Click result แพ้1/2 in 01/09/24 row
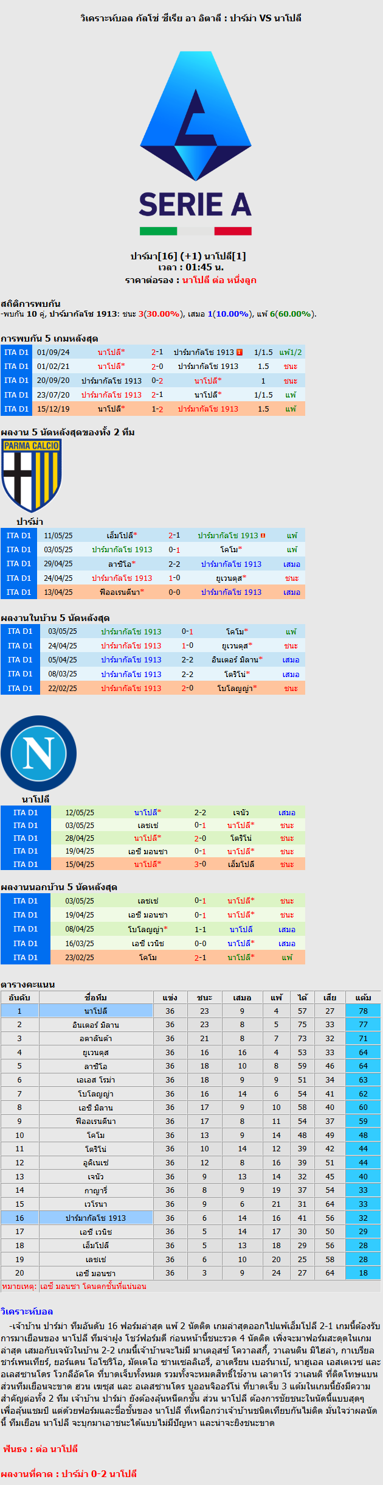The width and height of the screenshot is (383, 1485). [x=291, y=353]
